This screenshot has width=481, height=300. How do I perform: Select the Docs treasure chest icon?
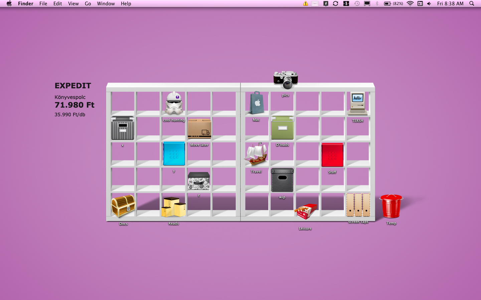point(123,206)
